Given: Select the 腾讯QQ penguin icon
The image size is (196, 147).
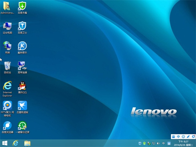Looking at the screenshot, I should (22, 86).
